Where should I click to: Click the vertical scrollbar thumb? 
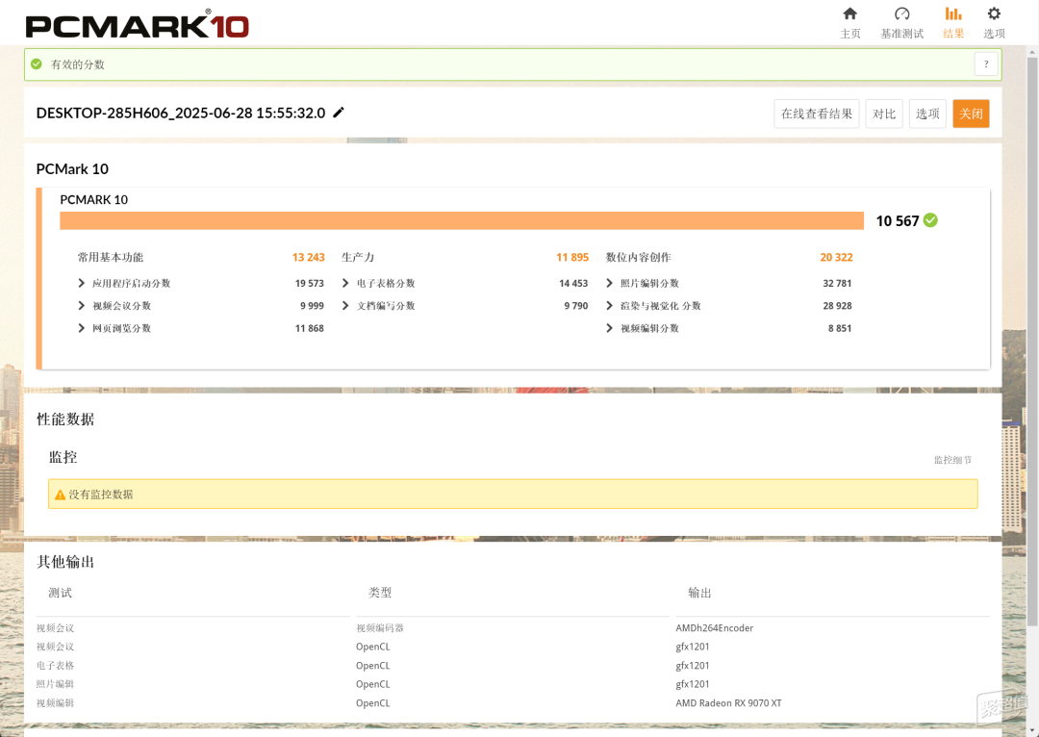pyautogui.click(x=1032, y=342)
